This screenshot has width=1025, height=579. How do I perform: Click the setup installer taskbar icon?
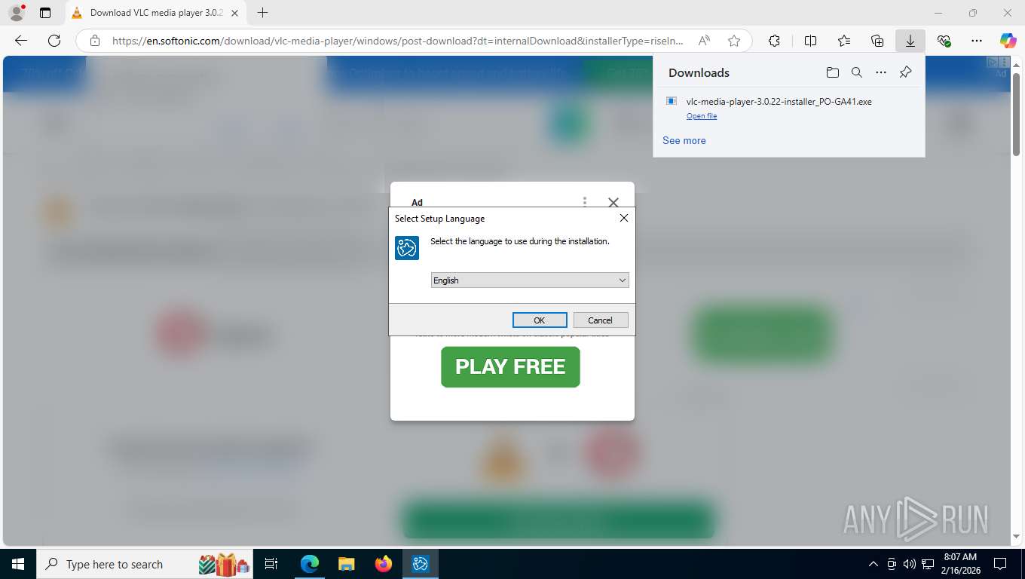(421, 564)
